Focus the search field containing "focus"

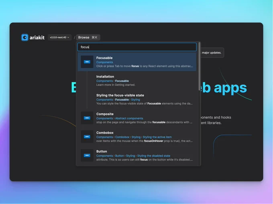tap(137, 47)
